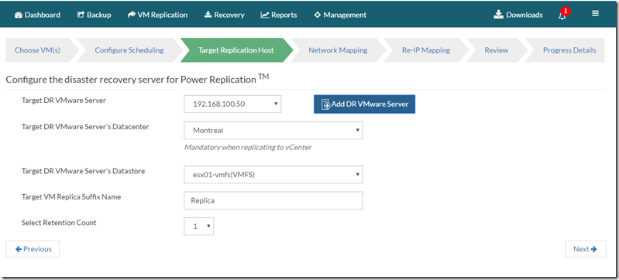Open the Select Retention Count dropdown
Screen dimensions: 619x280
point(198,227)
